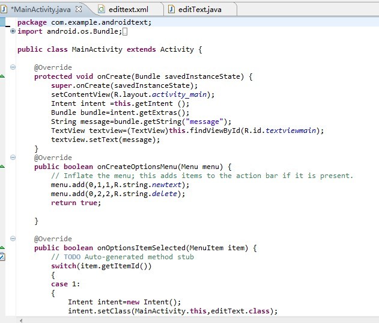This screenshot has height=323, width=379.
Task: Click override marker beside onOptionsItemSelected
Action: (2, 248)
